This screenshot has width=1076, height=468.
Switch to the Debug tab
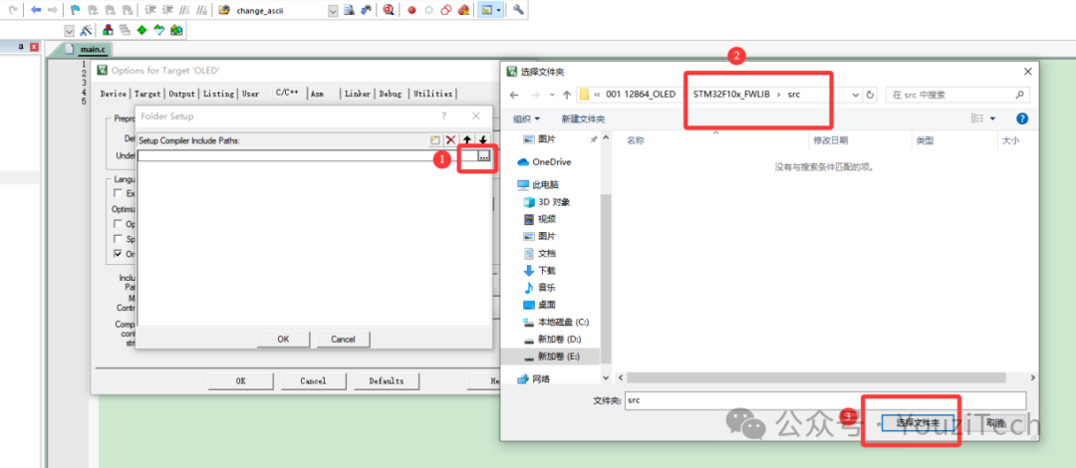[391, 94]
